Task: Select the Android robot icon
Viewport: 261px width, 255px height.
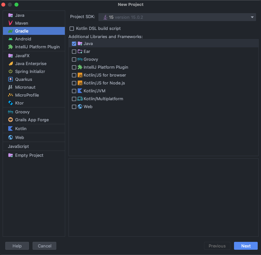Action: pyautogui.click(x=11, y=39)
